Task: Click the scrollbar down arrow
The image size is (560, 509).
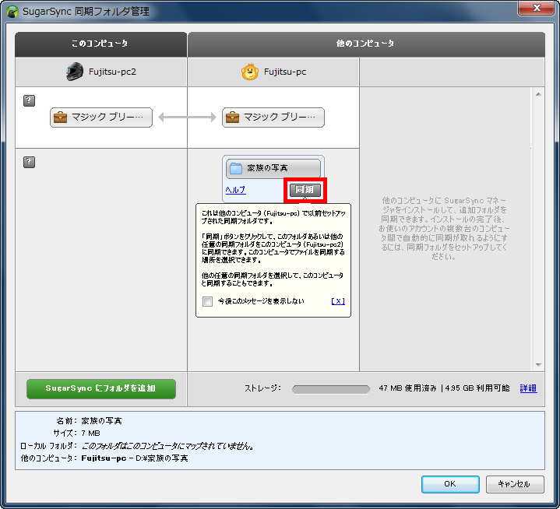Action: [x=538, y=364]
